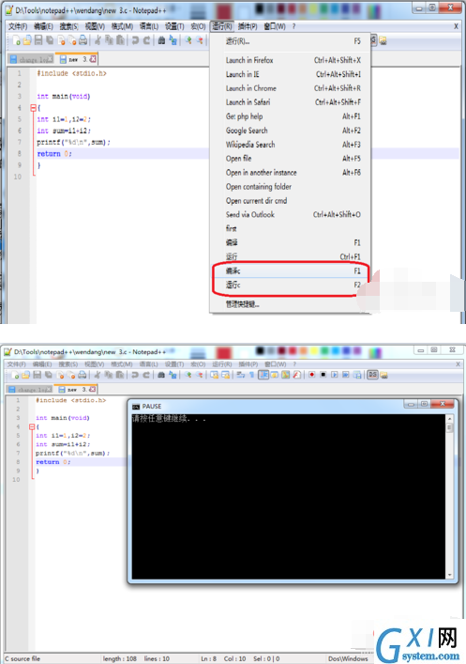466x664 pixels.
Task: Click Paste icon in window with PAUSE console
Action: click(x=120, y=375)
